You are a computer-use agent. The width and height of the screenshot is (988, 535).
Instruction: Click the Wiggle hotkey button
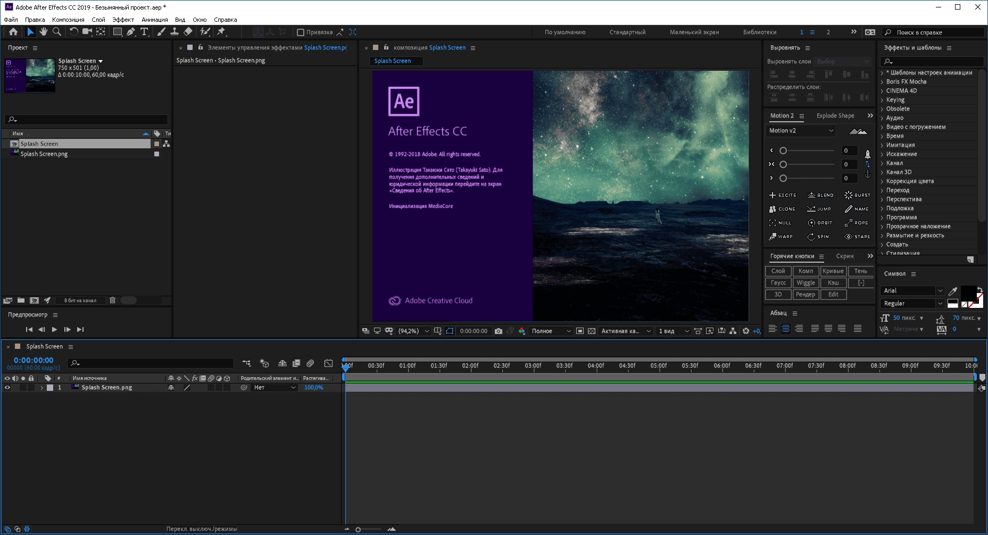point(806,283)
